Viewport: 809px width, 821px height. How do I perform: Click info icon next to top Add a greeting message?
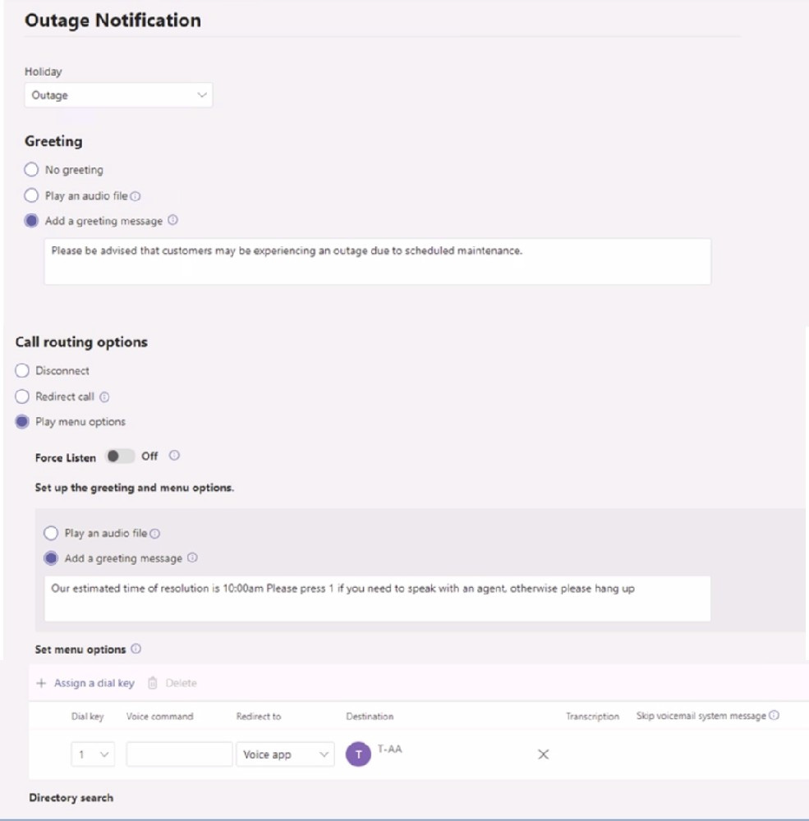click(173, 220)
